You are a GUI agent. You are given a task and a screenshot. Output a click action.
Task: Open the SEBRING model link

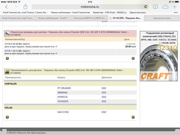coord(62,93)
